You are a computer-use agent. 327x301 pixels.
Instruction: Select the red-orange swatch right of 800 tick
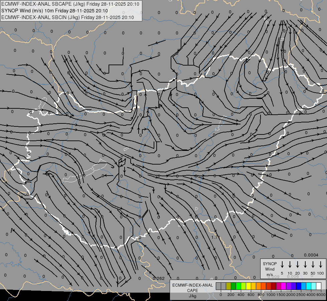(264, 286)
